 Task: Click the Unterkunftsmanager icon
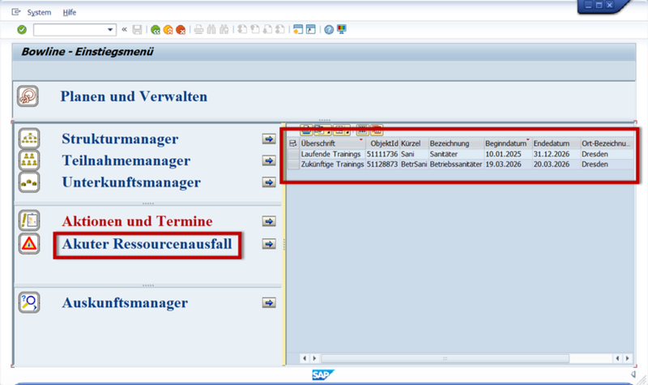pyautogui.click(x=29, y=182)
